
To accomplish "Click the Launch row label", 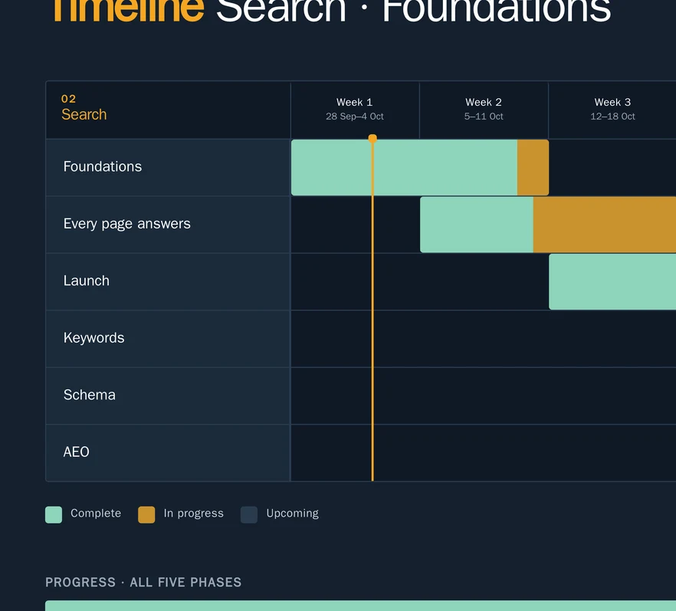I will click(86, 281).
